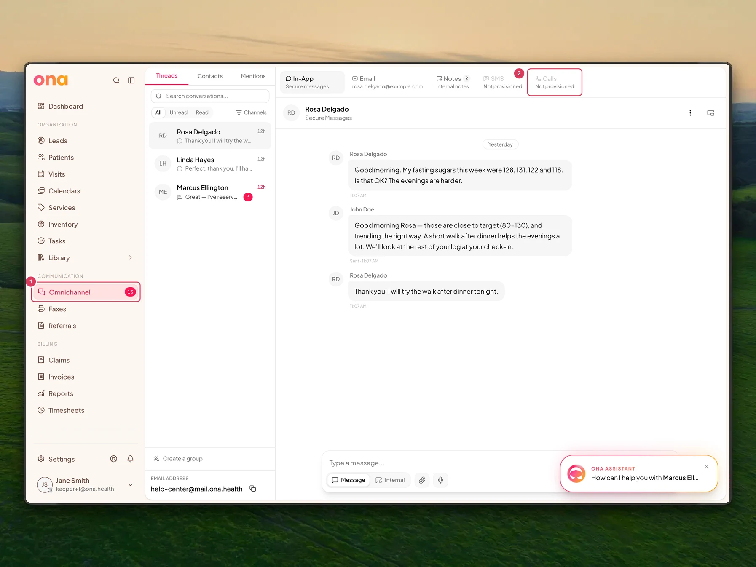This screenshot has height=567, width=756.
Task: Open Inventory from the sidebar
Action: point(86,225)
